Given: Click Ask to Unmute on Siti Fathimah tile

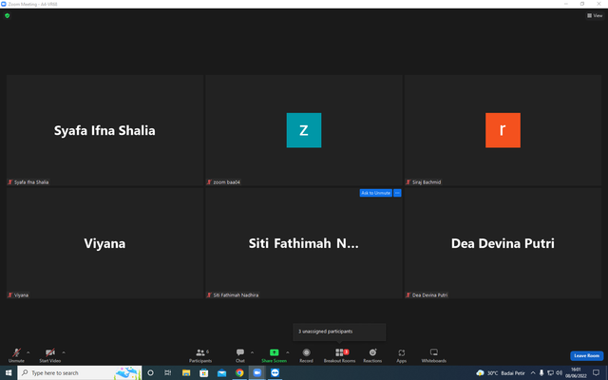Looking at the screenshot, I should pos(376,193).
